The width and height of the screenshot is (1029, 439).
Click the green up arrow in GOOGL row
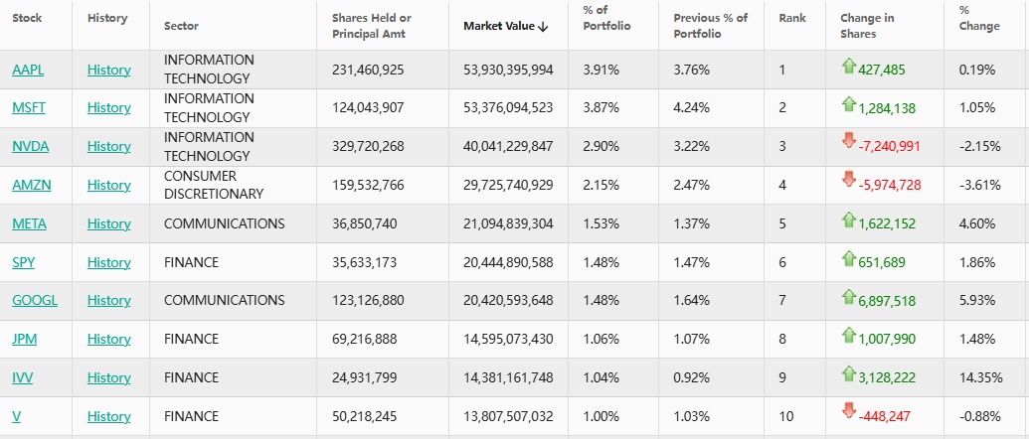click(x=848, y=297)
